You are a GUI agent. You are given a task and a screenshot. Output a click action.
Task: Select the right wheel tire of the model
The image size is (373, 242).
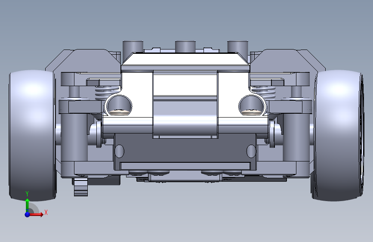pos(338,135)
